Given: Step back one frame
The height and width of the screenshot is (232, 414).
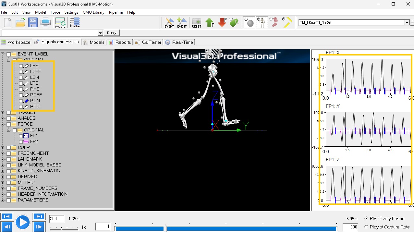Looking at the screenshot, I should coord(7,227).
